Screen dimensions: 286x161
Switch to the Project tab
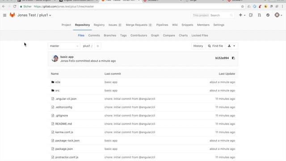pos(66,25)
